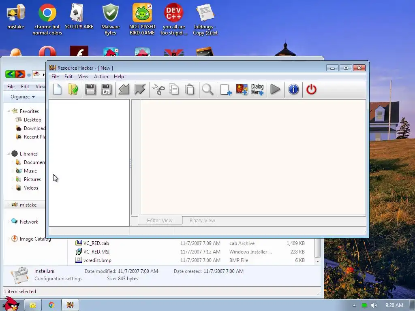Open NOT PISSED BIRD GAME desktop icon
The image size is (415, 311).
[x=142, y=19]
